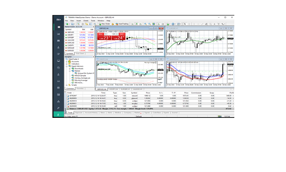Expand the Indicators node in Navigator
Screen dimensions: 286x172
(67, 64)
